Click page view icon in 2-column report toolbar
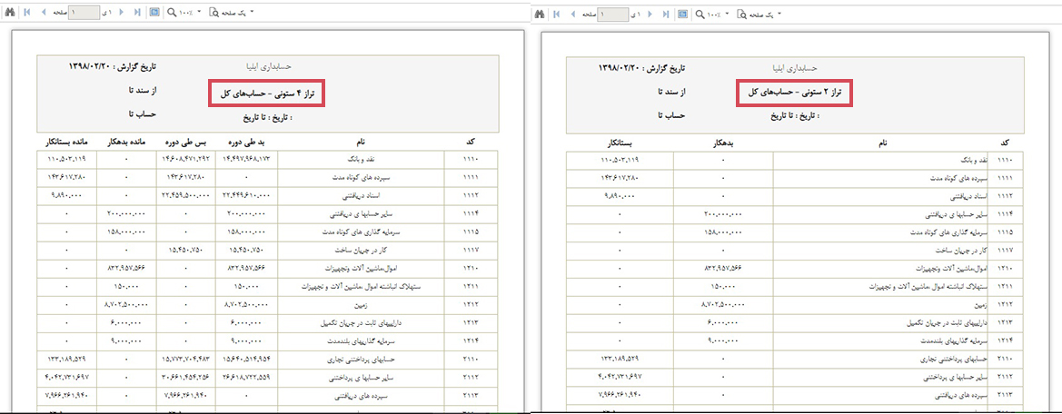1062x414 pixels. pyautogui.click(x=741, y=13)
